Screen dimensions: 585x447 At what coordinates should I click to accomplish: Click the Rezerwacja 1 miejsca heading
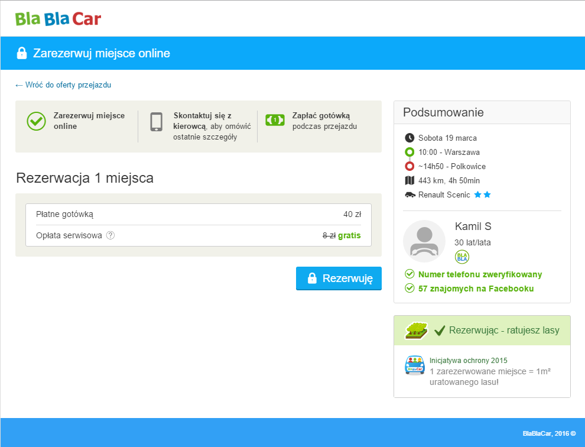(84, 178)
